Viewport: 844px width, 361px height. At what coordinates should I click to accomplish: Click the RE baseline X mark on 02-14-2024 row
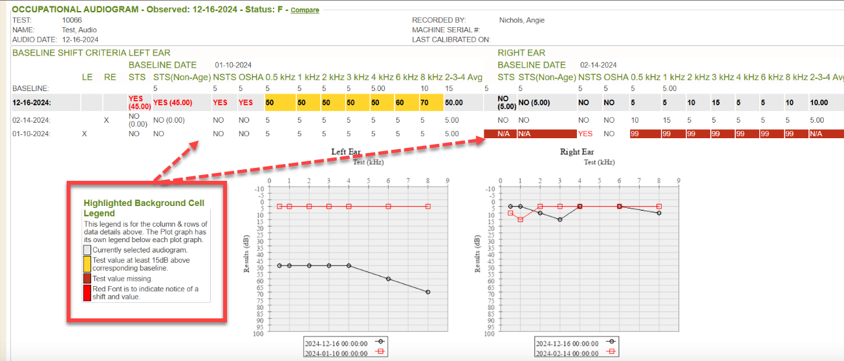pos(107,120)
